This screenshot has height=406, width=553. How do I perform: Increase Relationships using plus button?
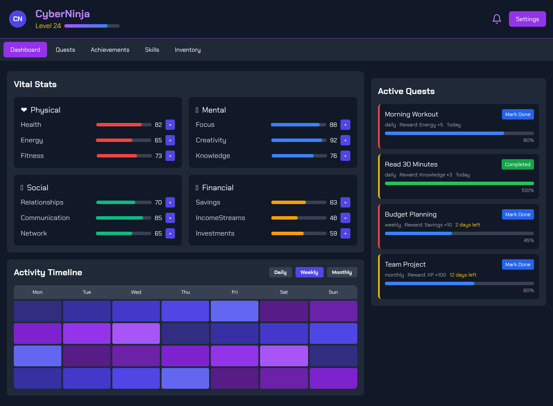click(170, 202)
